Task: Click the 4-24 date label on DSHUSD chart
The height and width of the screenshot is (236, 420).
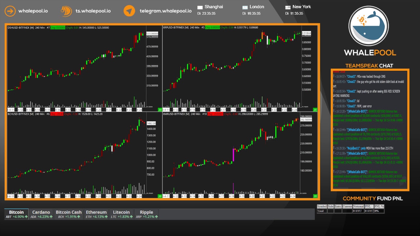Action: tap(139, 109)
